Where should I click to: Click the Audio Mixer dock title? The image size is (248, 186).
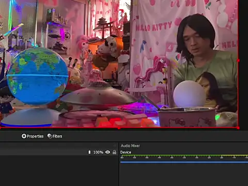[130, 146]
